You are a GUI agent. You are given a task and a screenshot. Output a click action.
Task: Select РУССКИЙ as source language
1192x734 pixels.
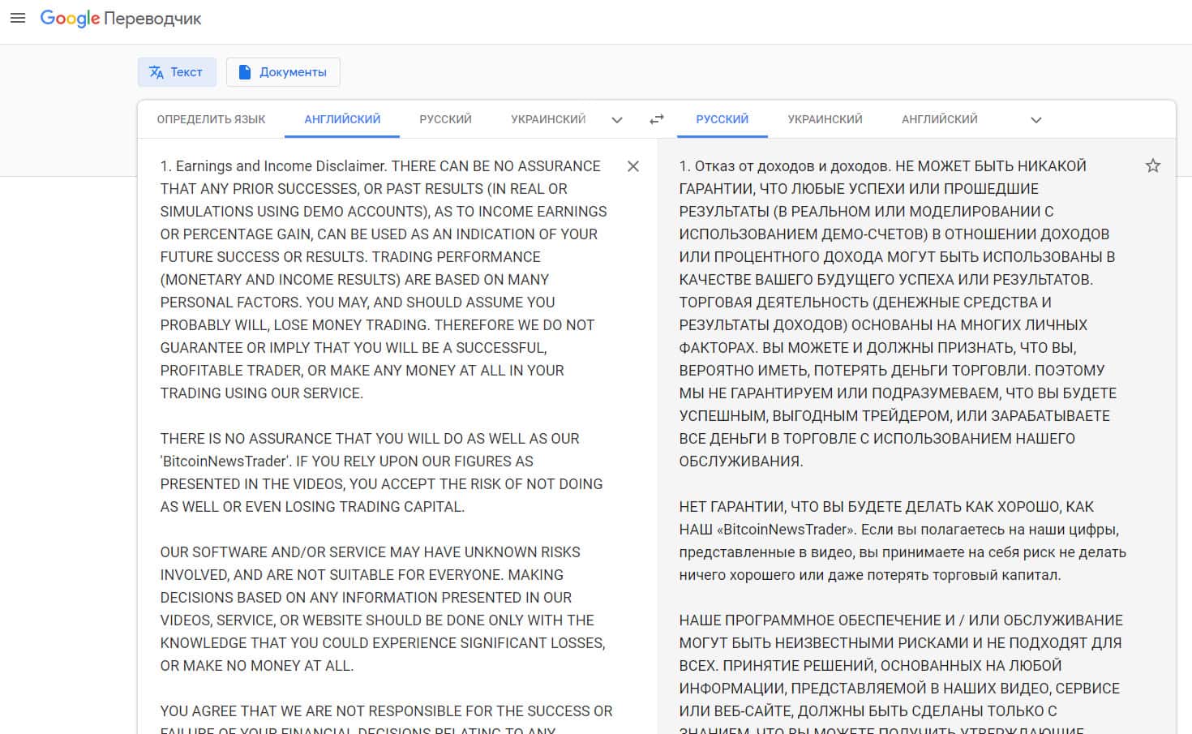[445, 119]
